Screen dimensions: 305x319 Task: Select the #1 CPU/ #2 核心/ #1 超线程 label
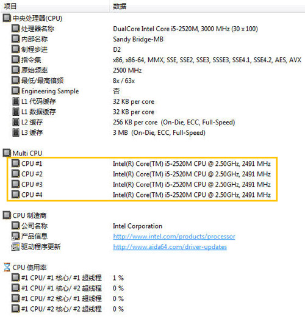tap(62, 298)
